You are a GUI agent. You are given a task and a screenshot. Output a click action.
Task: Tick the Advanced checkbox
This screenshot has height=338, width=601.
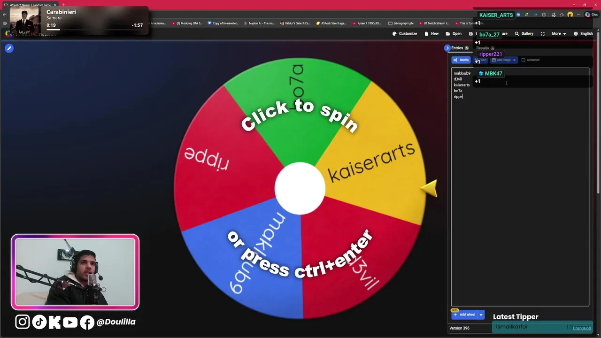(524, 60)
